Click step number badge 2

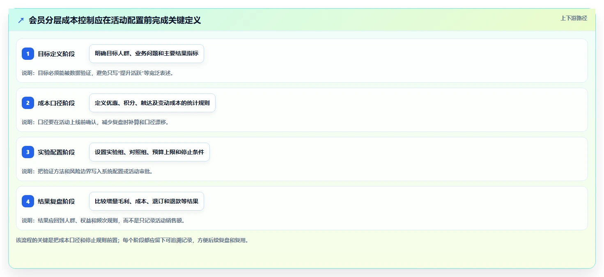[28, 103]
